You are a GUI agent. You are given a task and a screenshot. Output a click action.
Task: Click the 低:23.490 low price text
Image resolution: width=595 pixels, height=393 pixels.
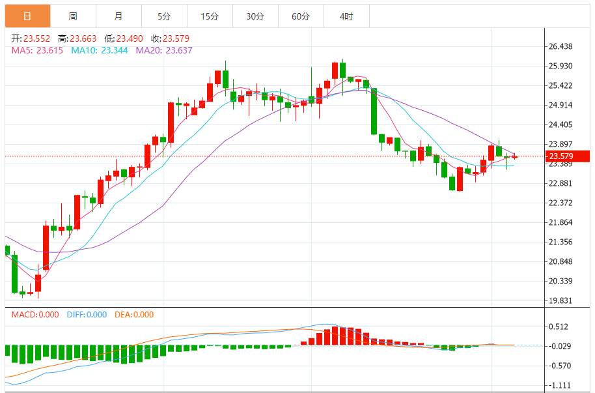124,38
